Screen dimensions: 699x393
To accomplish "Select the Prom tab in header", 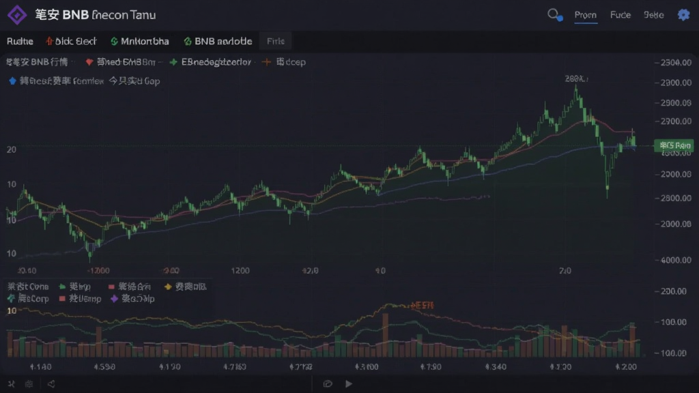I will 585,15.
